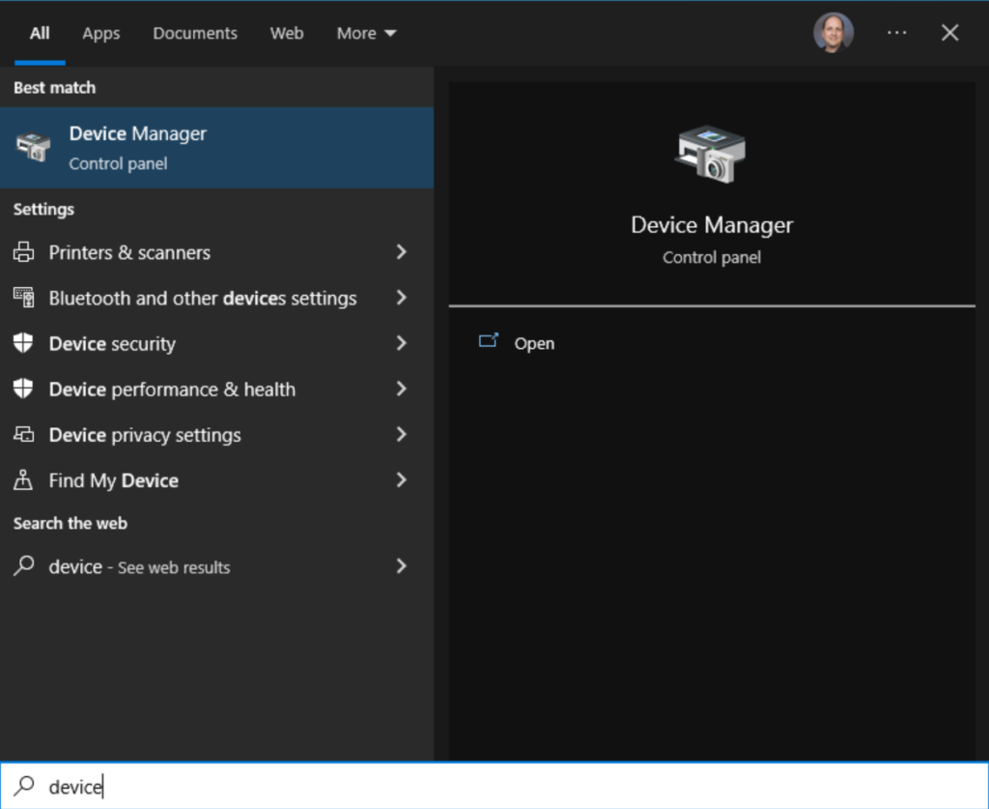The image size is (989, 809).
Task: Click the 'device - See web results' entry
Action: (x=217, y=566)
